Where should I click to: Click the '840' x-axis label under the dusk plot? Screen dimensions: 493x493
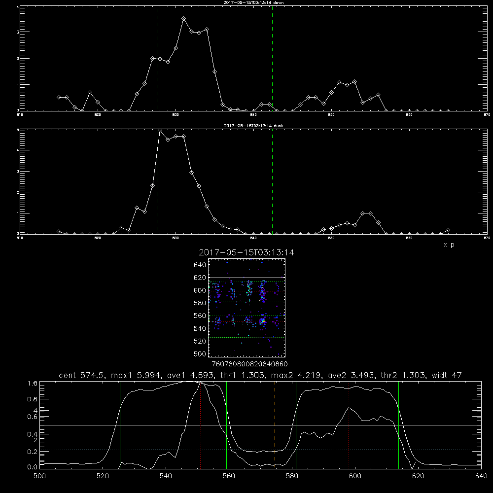coord(254,238)
